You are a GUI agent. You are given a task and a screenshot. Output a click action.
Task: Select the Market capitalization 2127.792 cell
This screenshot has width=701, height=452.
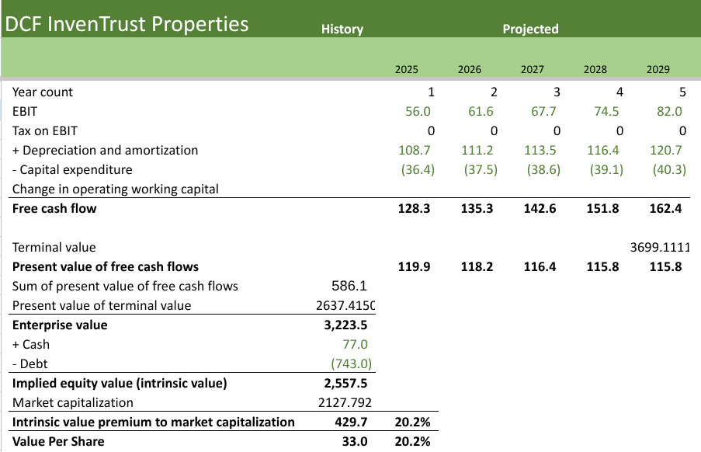pos(345,402)
